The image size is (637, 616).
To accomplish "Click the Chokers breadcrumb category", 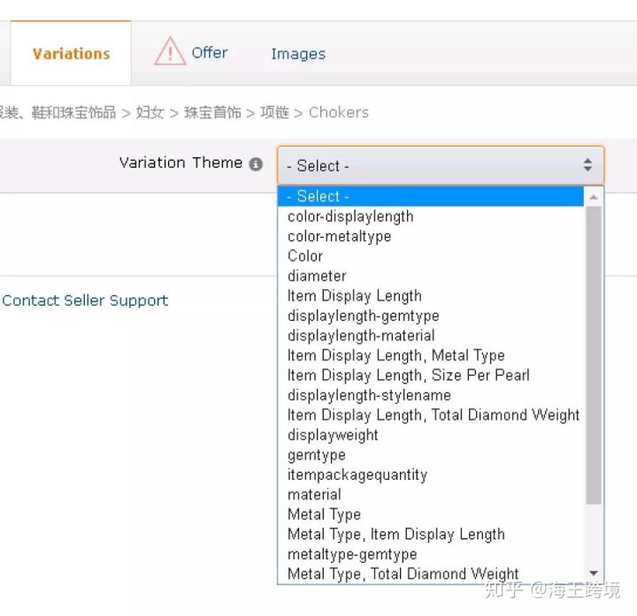I will point(339,112).
